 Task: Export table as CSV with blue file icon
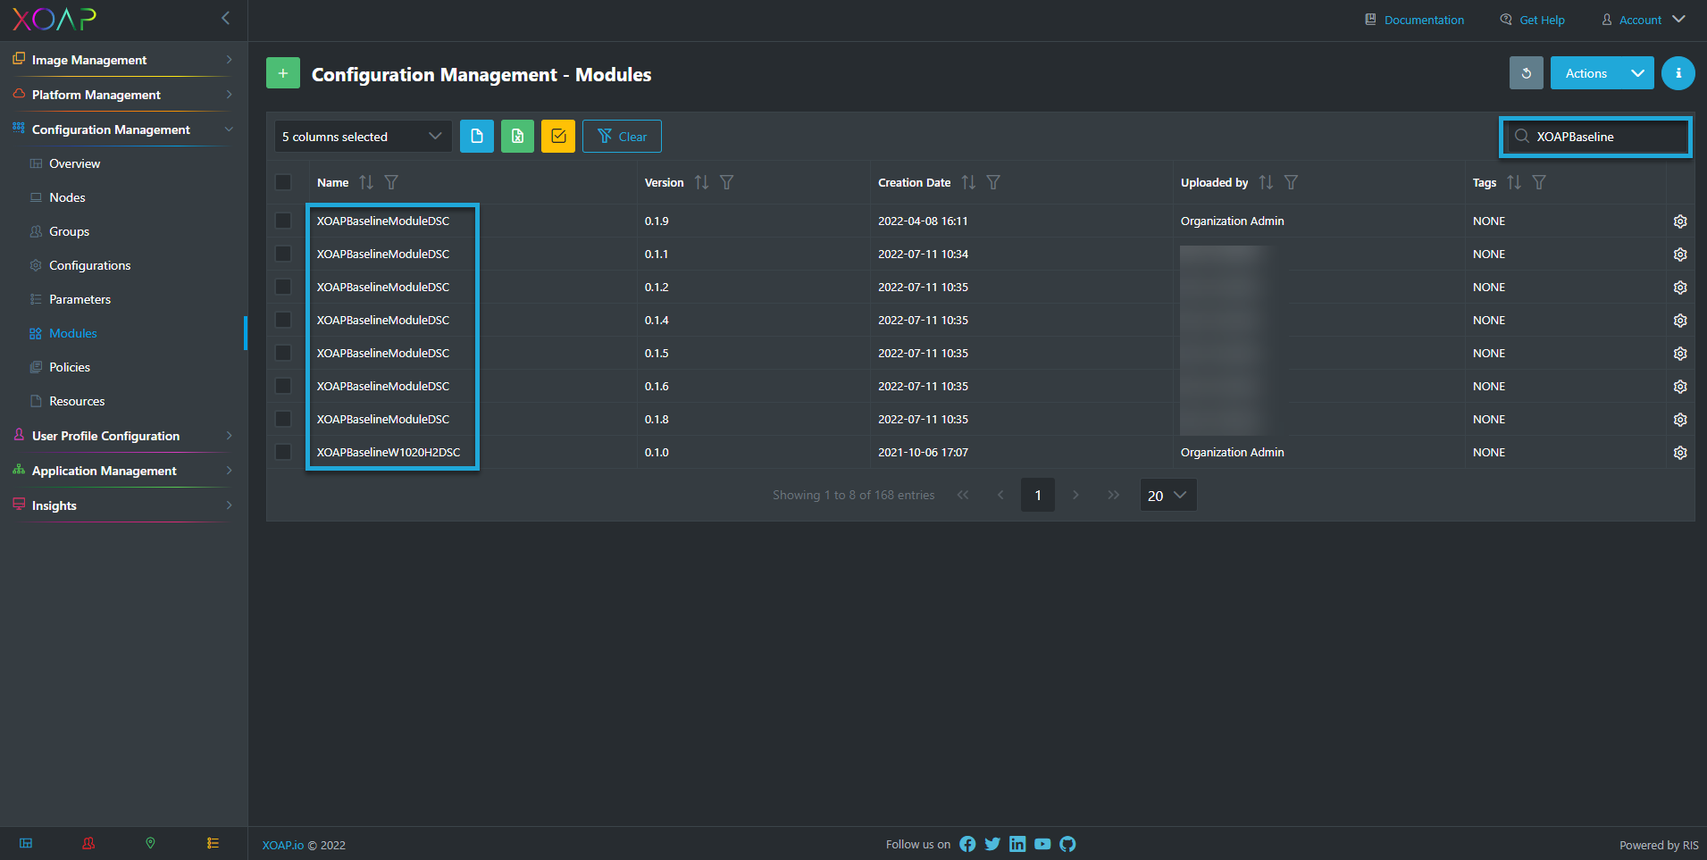point(477,137)
